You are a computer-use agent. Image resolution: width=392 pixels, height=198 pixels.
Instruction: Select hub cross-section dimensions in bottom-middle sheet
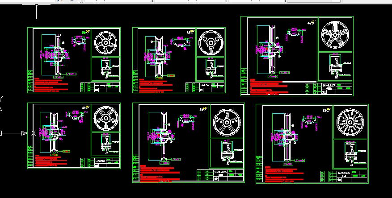tap(160, 136)
